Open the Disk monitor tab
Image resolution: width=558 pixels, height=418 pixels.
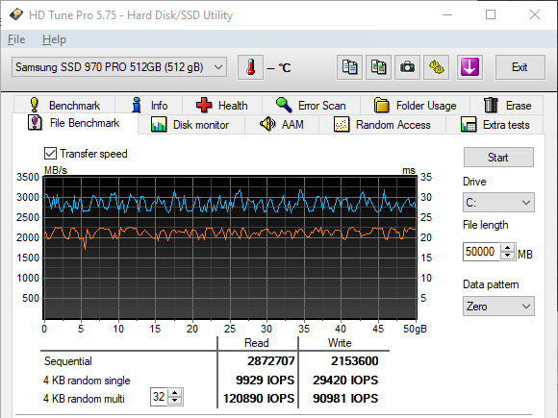(190, 125)
